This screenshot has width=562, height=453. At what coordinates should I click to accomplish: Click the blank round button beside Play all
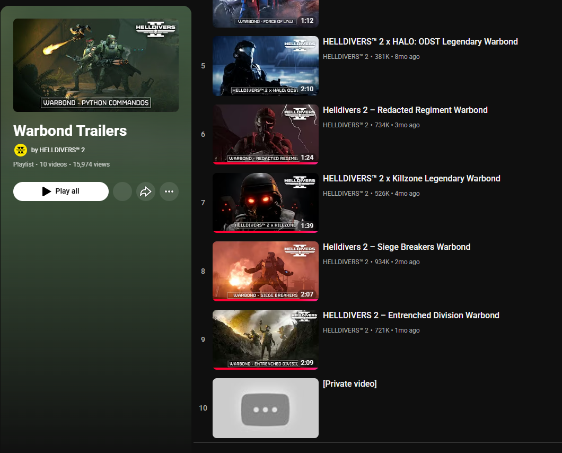122,191
